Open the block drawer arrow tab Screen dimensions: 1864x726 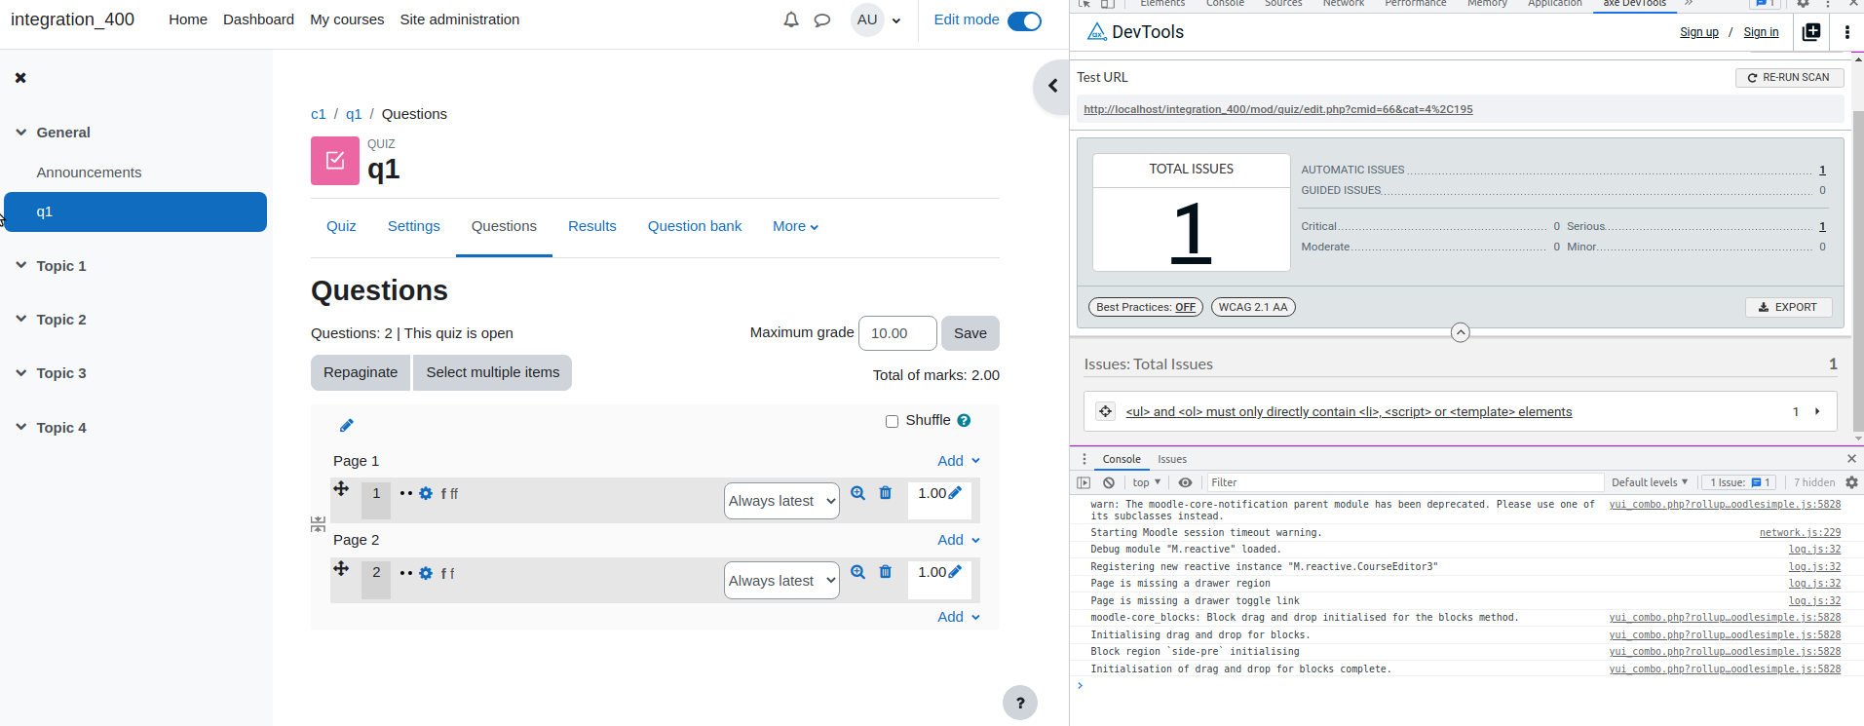click(x=1052, y=87)
